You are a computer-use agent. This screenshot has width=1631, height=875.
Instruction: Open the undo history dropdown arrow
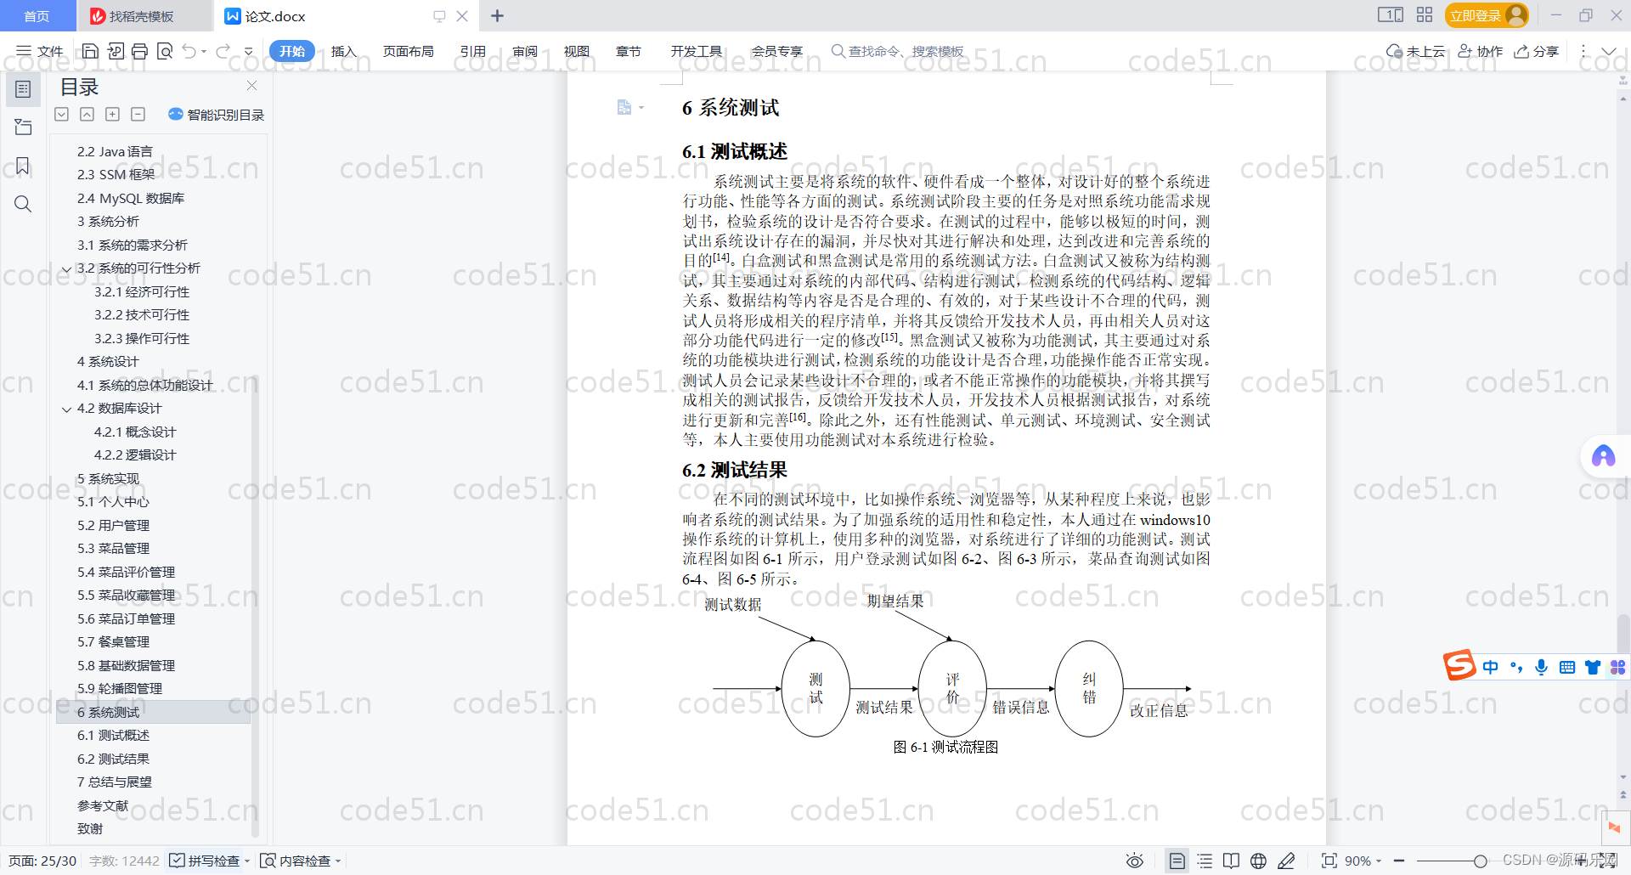(x=204, y=52)
